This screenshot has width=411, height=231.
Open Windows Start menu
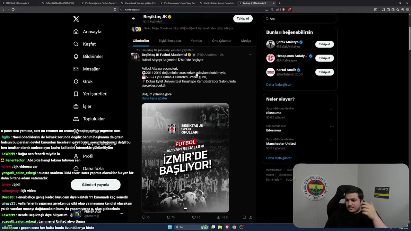tap(170, 227)
